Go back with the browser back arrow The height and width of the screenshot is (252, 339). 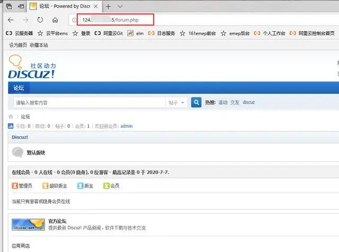pos(11,20)
